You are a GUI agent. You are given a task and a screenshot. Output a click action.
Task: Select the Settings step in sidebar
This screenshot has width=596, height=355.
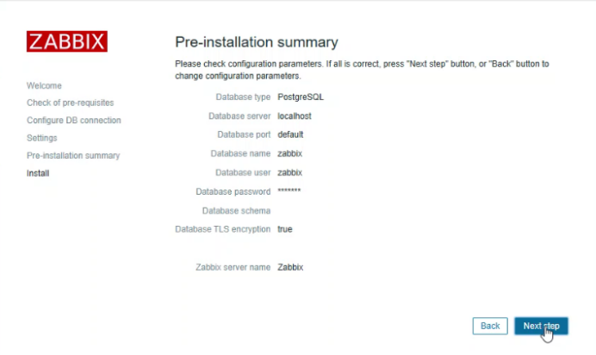(41, 138)
